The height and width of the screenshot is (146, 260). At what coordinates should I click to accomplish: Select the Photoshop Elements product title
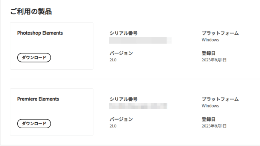40,33
